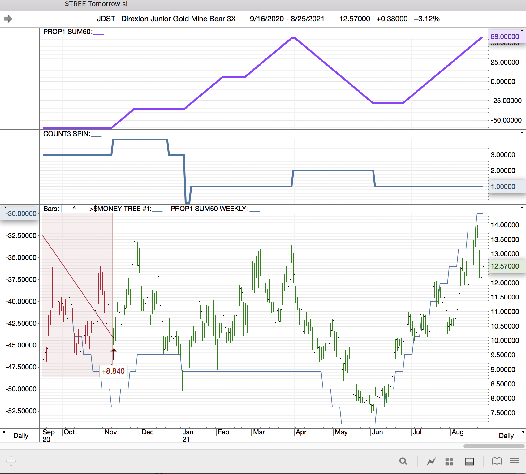Click the dark red up arrow trade marker
This screenshot has height=474, width=526.
114,354
